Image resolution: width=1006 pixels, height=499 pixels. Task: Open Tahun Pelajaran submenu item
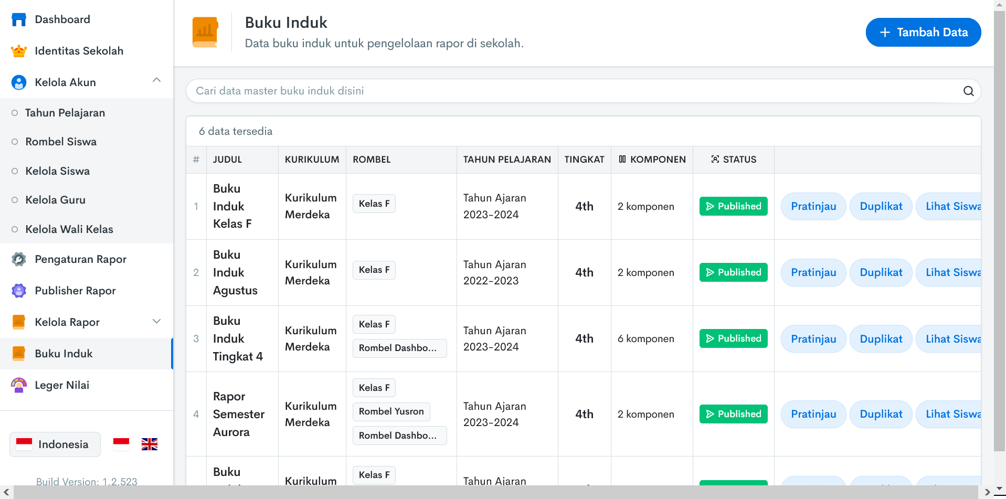click(x=65, y=113)
